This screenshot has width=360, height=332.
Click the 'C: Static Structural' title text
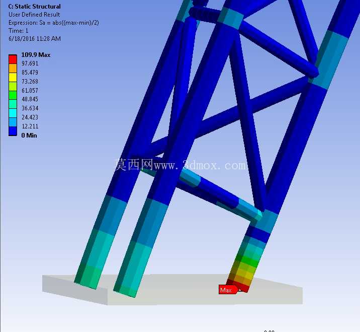click(x=34, y=7)
